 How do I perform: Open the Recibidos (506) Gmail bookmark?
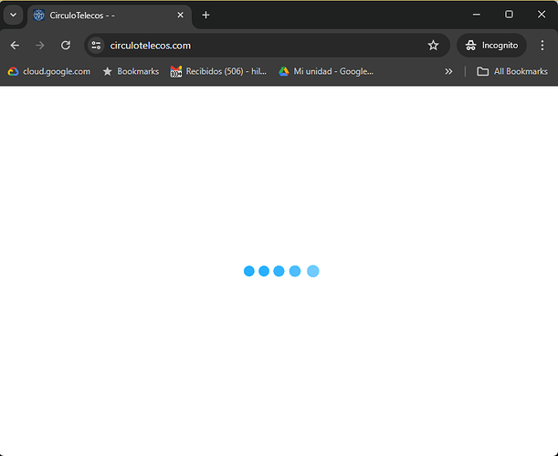pos(218,71)
